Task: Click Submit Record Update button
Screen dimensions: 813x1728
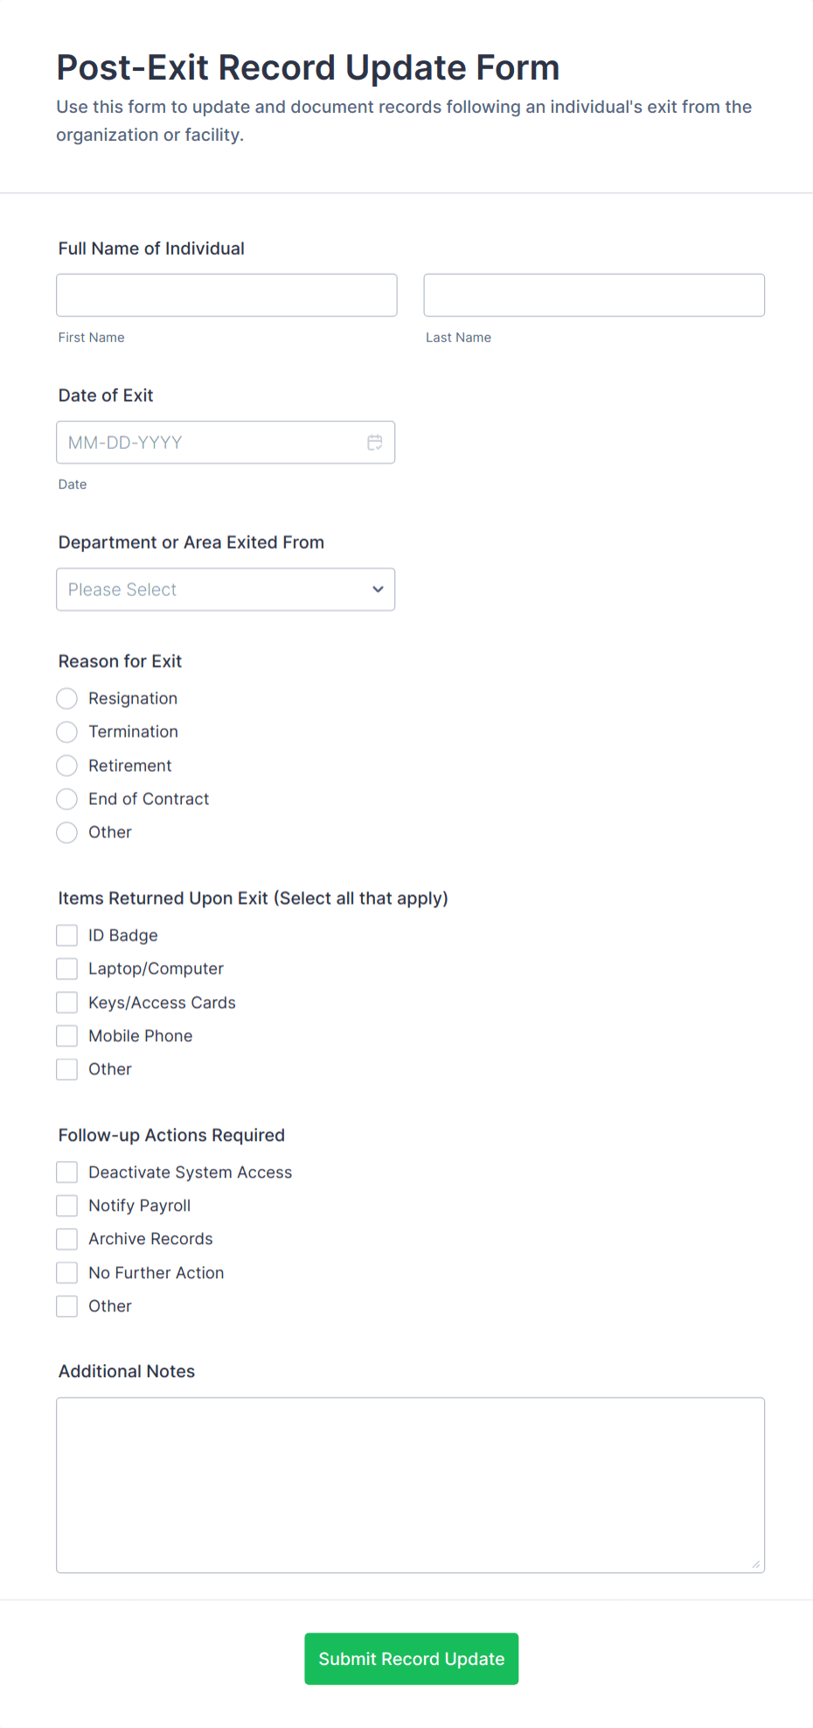Action: click(x=411, y=1658)
